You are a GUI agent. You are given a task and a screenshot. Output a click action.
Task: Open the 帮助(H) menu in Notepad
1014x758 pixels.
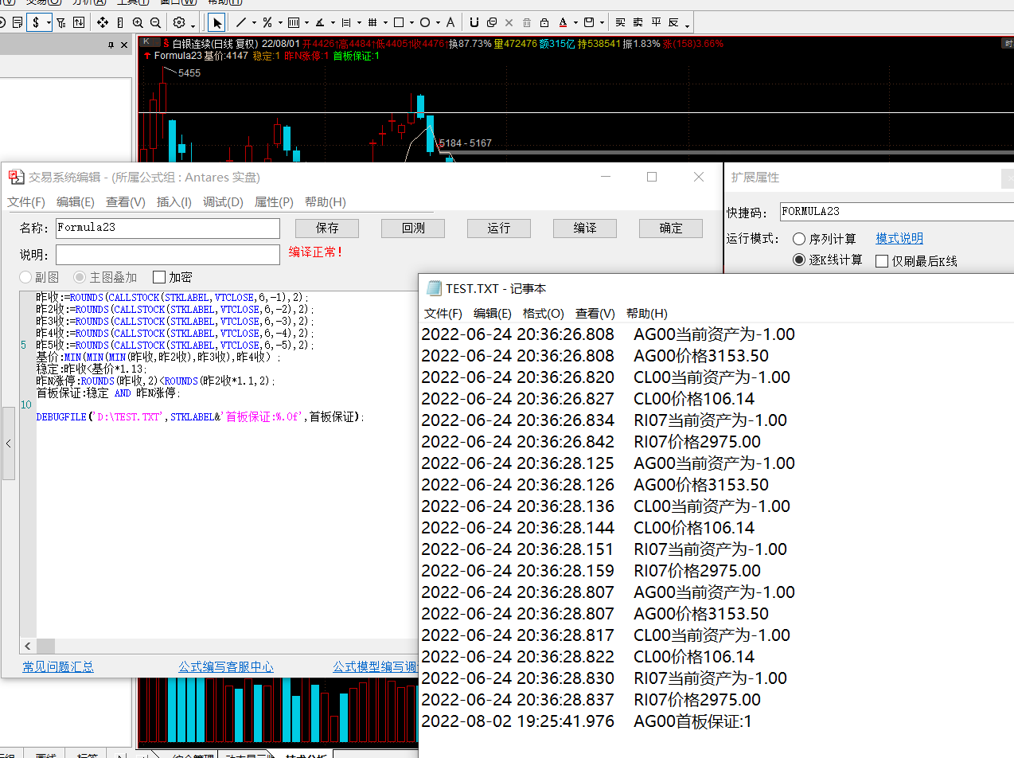coord(647,314)
